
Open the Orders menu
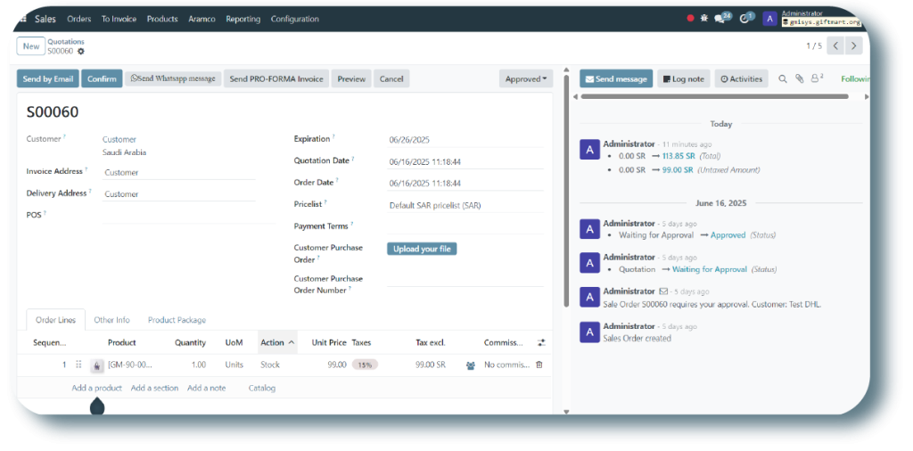[x=79, y=19]
